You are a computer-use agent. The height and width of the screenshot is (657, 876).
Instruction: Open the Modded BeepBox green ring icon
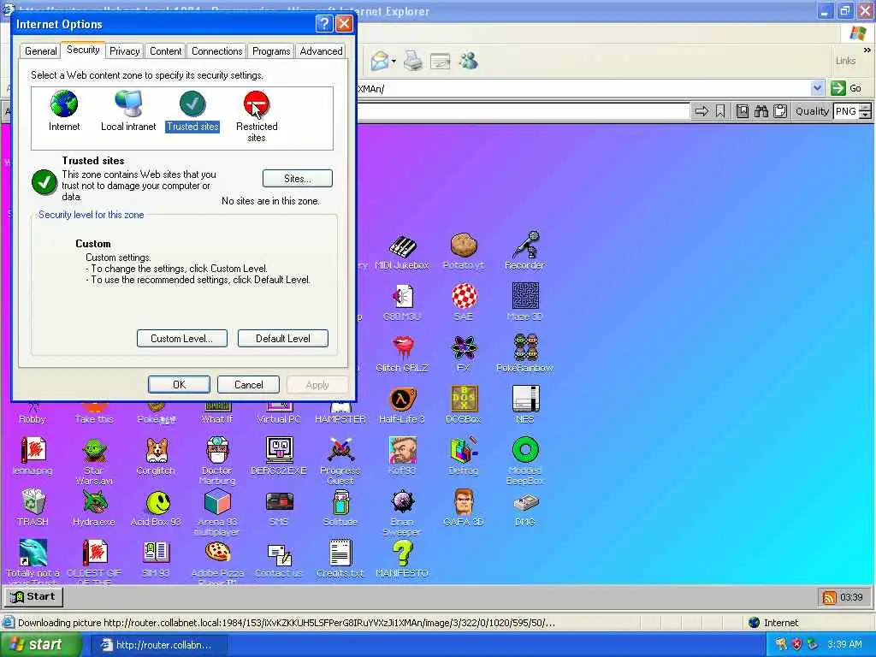tap(525, 450)
